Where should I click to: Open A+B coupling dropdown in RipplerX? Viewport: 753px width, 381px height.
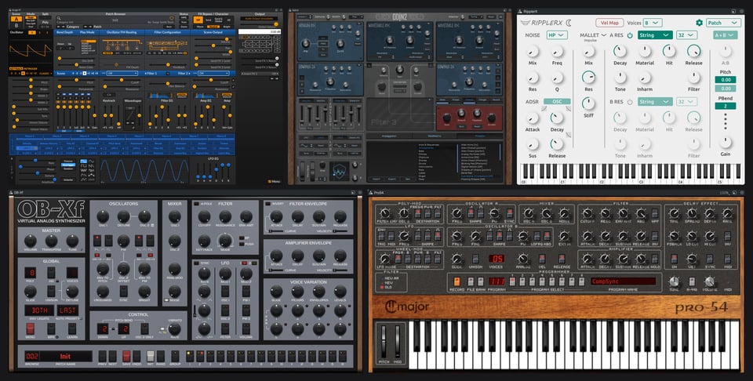725,35
